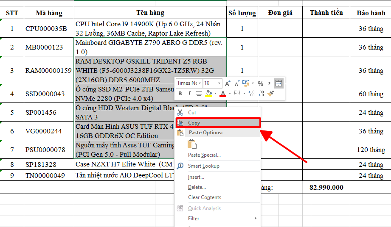Image resolution: width=391 pixels, height=227 pixels.
Task: Open the font name dropdown
Action: point(200,83)
